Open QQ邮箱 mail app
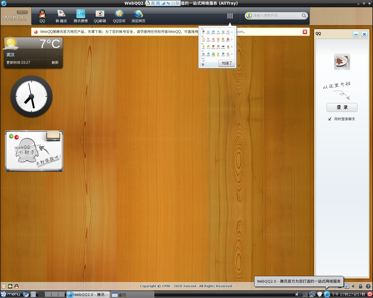This screenshot has height=298, width=373. [100, 16]
